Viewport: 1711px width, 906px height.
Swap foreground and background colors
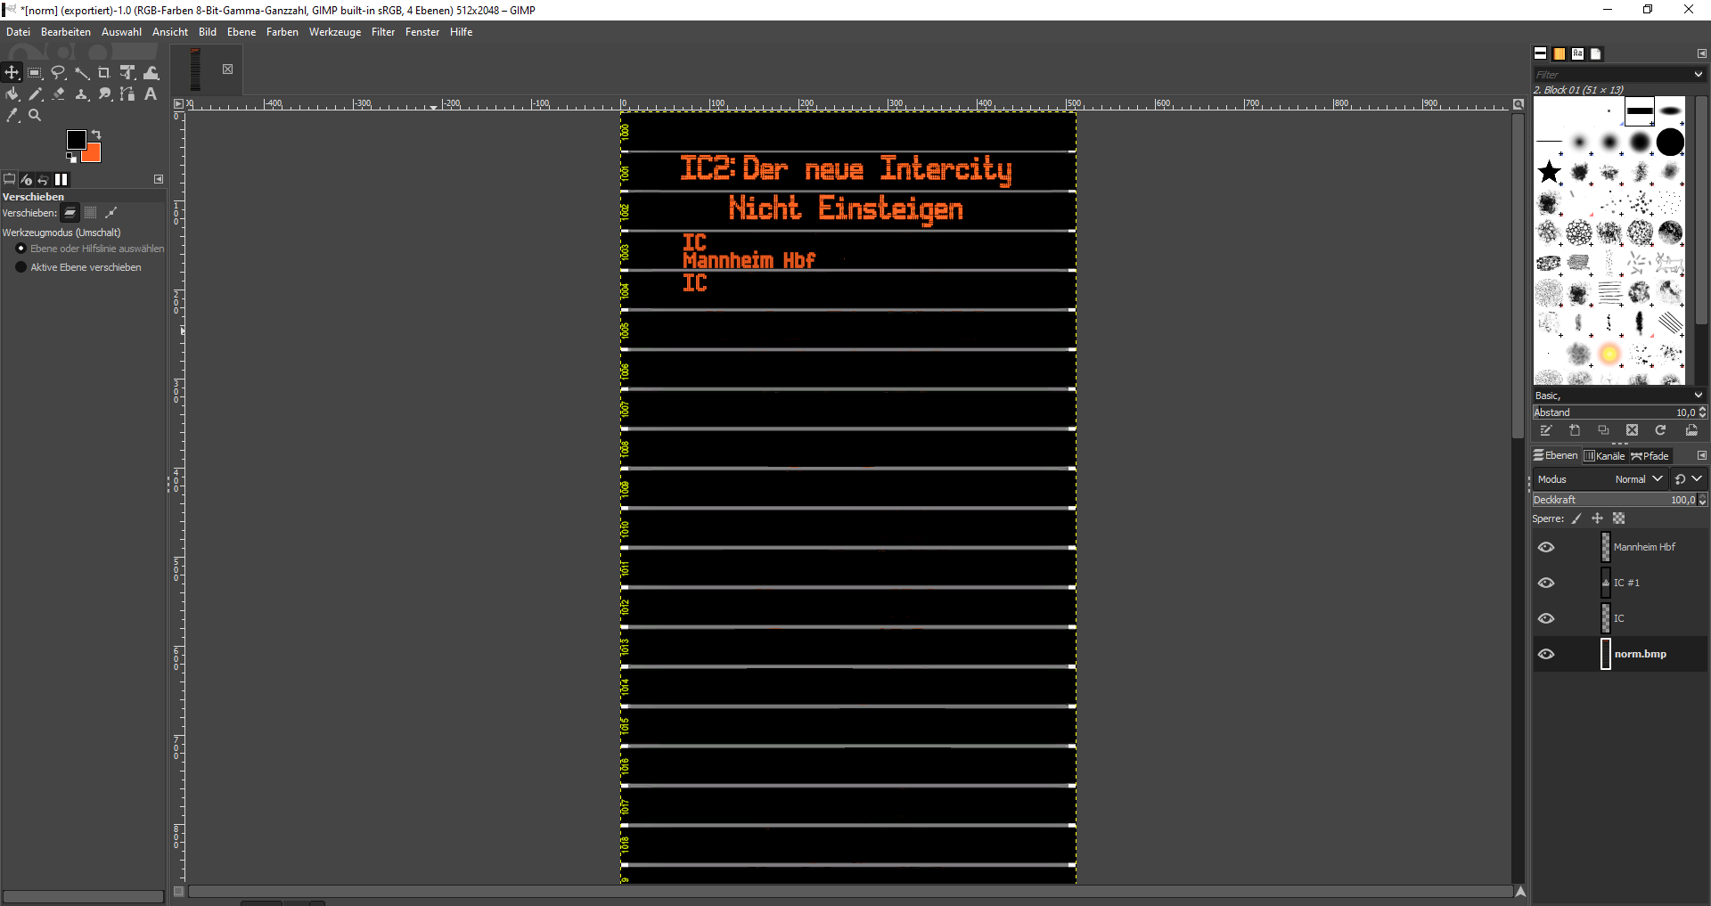point(96,135)
